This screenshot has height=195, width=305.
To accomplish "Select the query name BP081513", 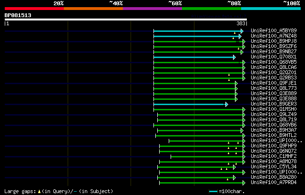I will point(18,15).
